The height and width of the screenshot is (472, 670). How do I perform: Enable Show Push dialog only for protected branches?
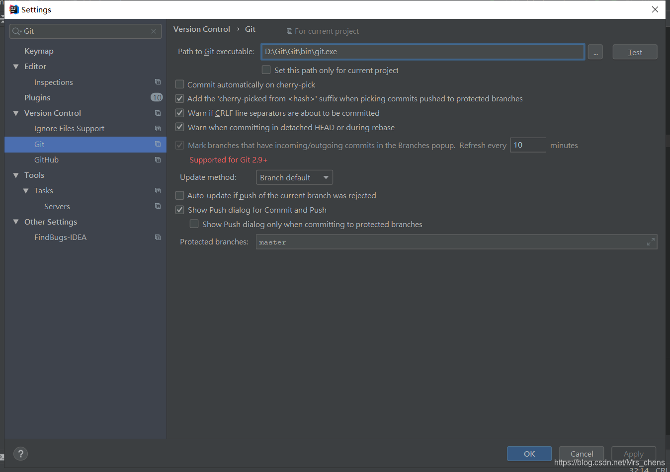pyautogui.click(x=194, y=224)
